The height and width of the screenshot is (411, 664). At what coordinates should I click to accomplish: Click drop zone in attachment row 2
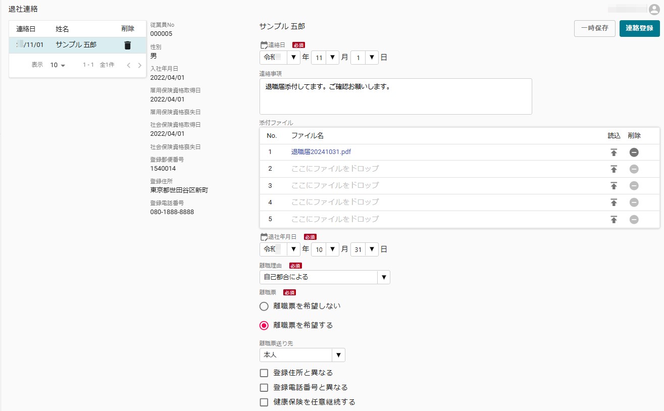pyautogui.click(x=335, y=169)
